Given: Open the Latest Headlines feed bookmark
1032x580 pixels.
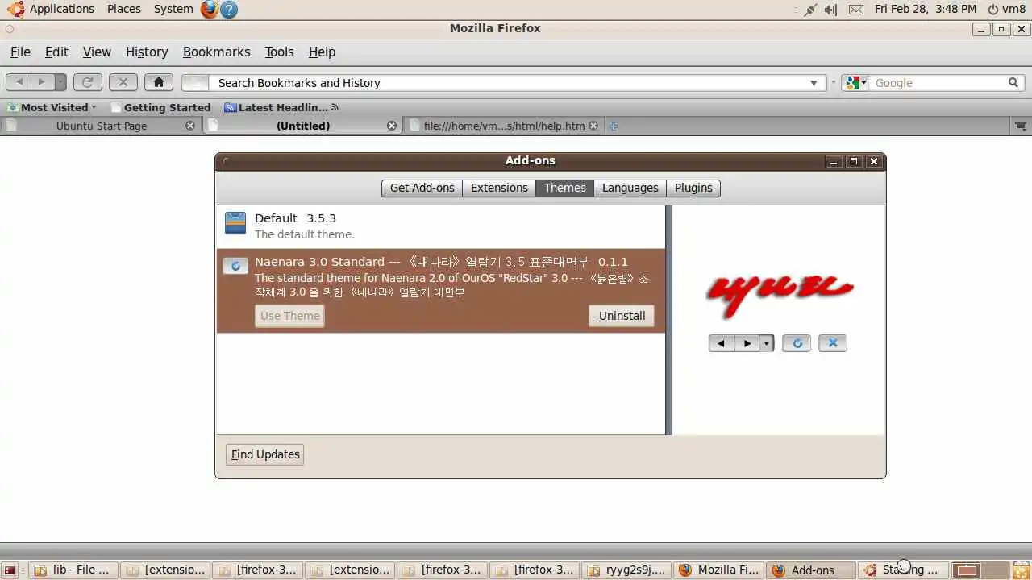Looking at the screenshot, I should coord(281,107).
